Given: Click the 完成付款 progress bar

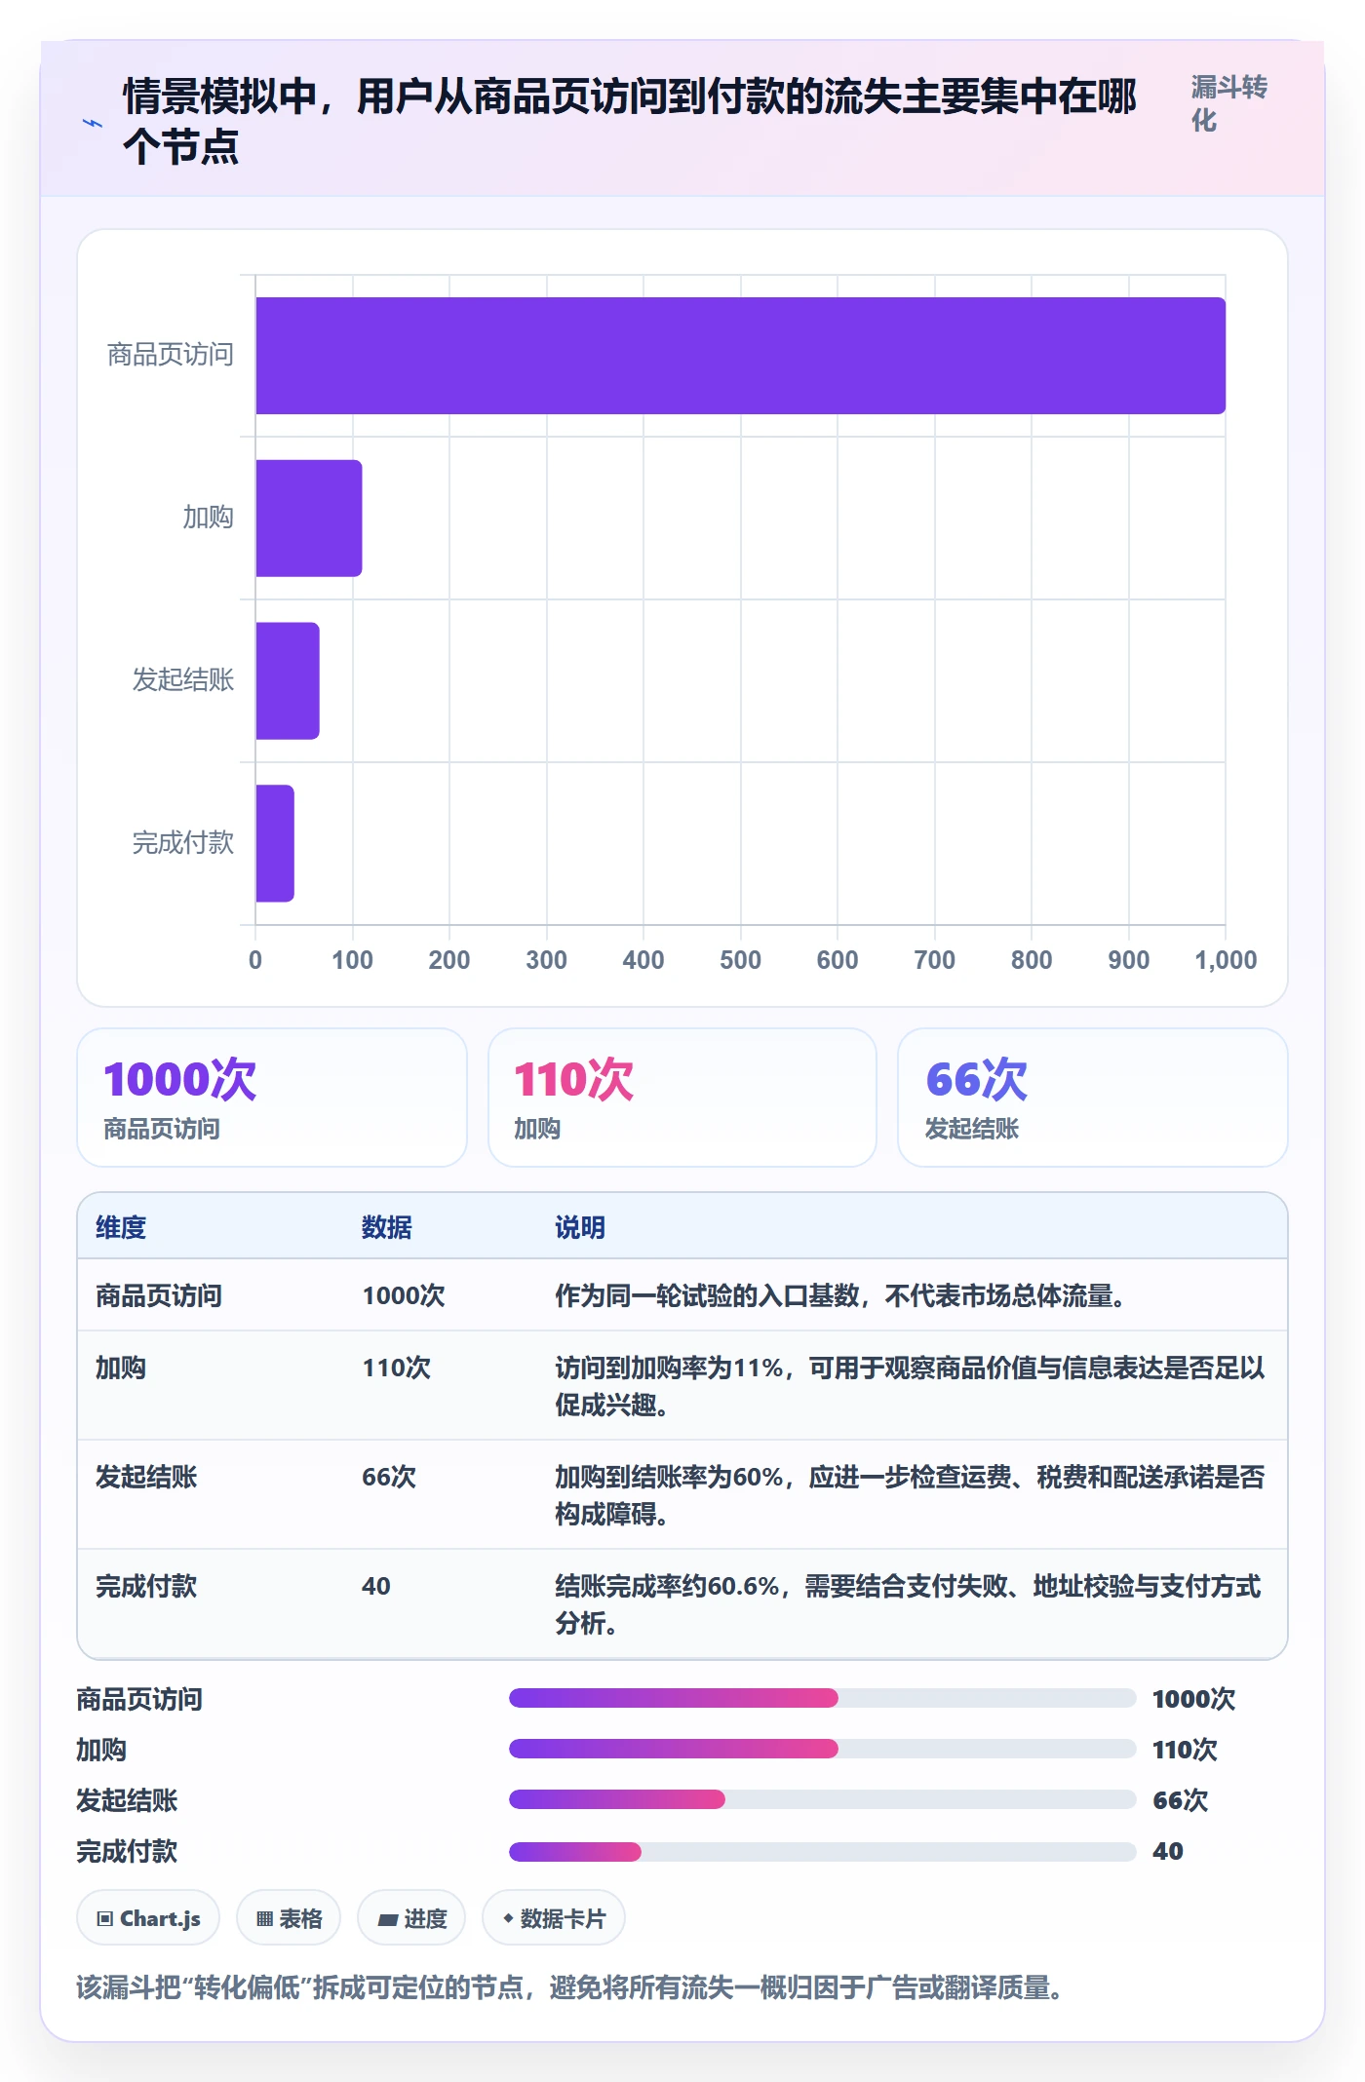Looking at the screenshot, I should (822, 1851).
